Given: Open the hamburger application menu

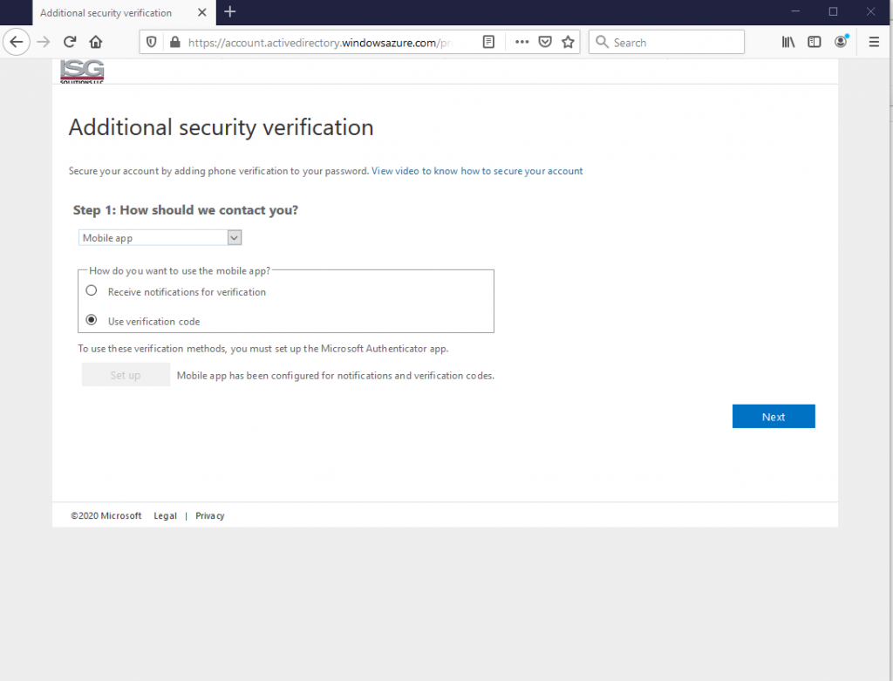Looking at the screenshot, I should click(874, 42).
